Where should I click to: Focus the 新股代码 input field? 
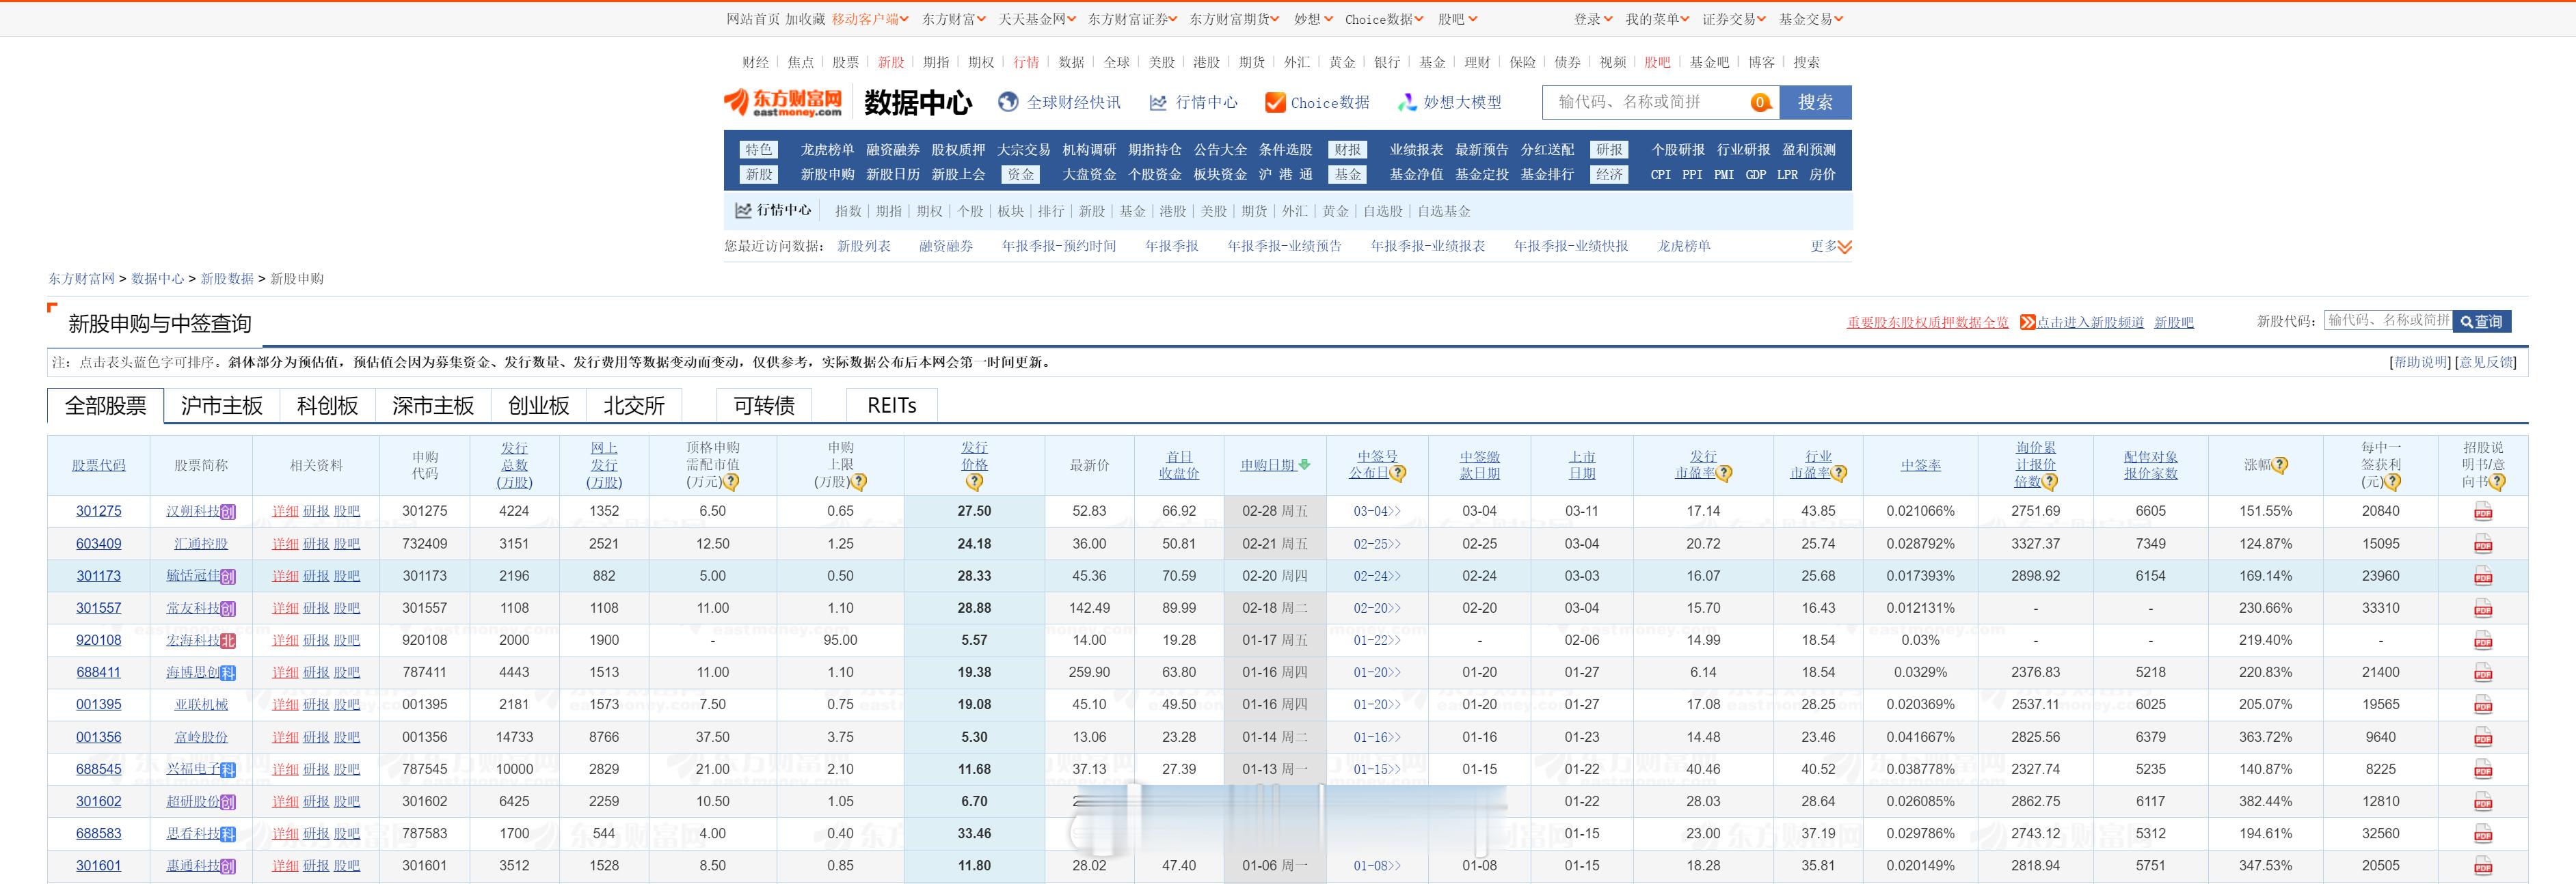2388,320
